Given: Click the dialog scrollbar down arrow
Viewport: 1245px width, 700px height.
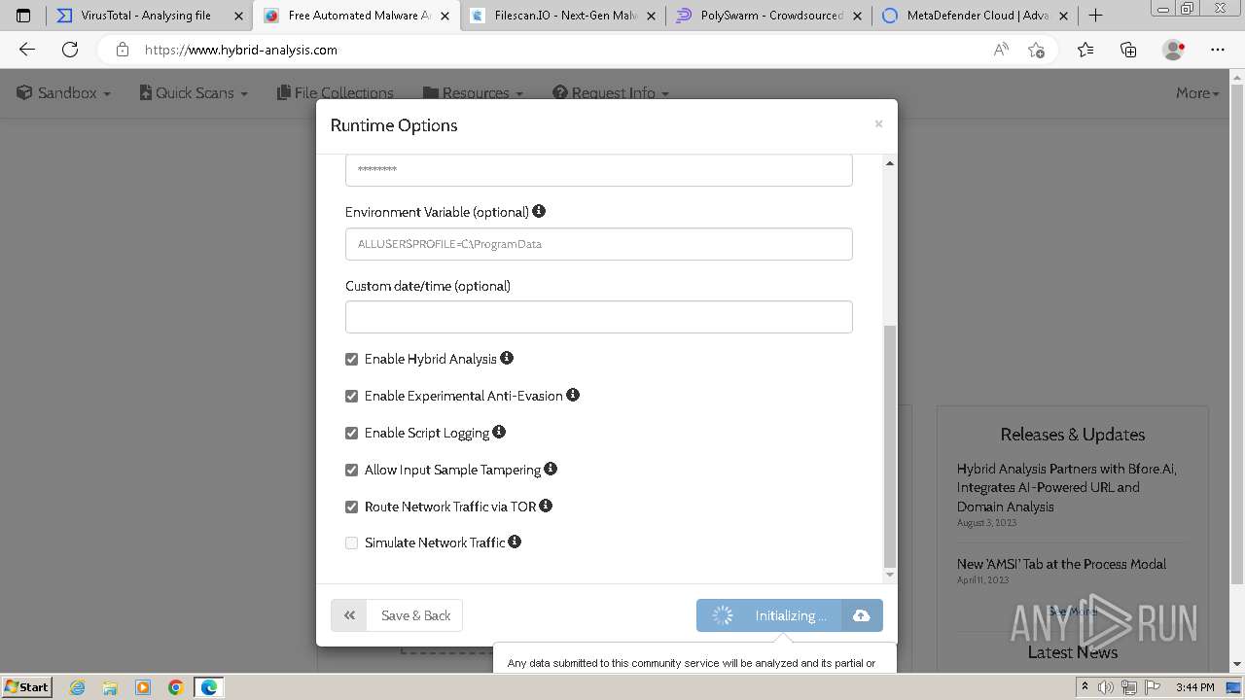Looking at the screenshot, I should coord(889,575).
